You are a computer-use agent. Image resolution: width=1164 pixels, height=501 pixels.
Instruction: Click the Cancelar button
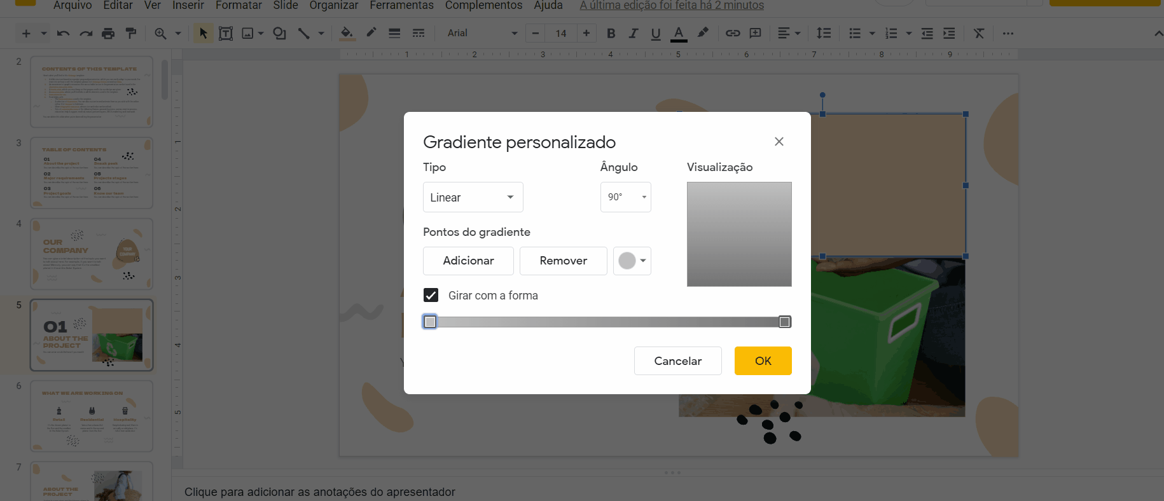(678, 360)
